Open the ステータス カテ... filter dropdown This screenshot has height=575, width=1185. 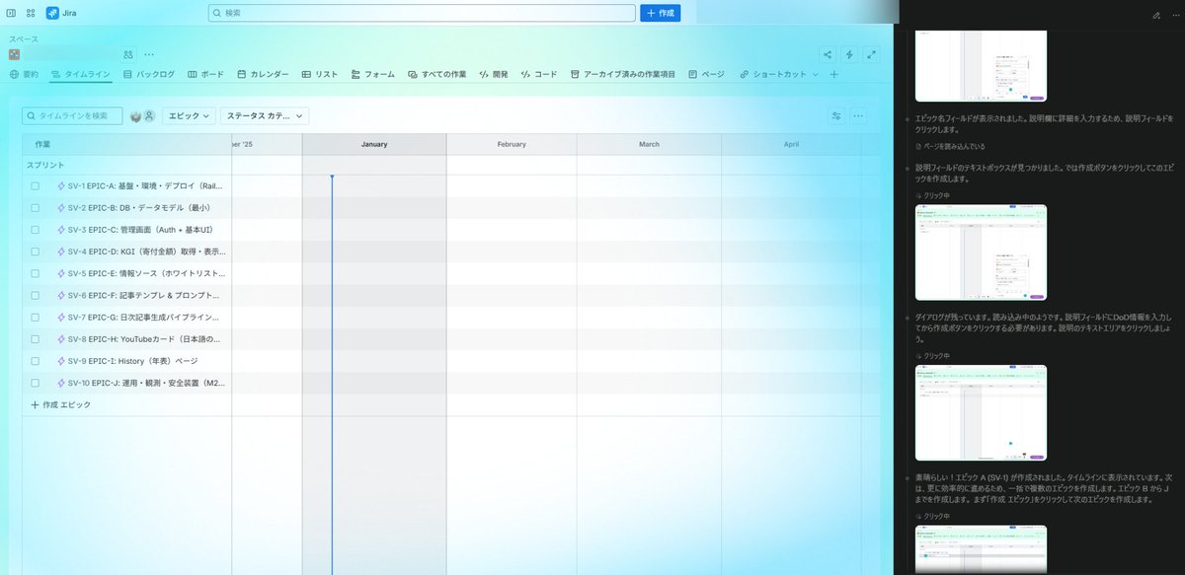[264, 116]
